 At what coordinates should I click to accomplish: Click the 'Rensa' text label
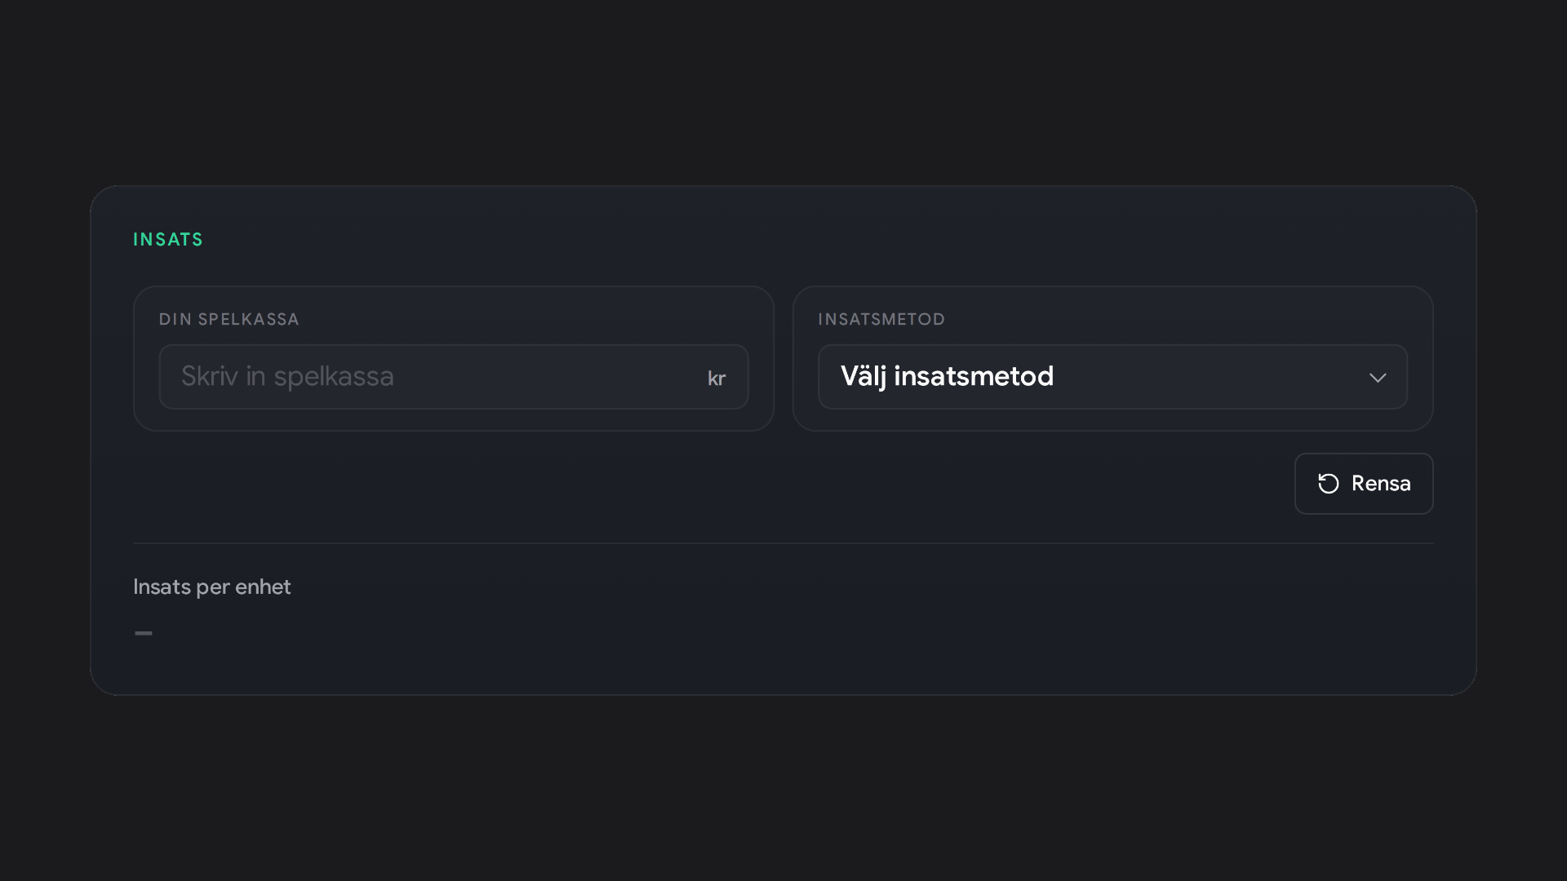pos(1381,484)
